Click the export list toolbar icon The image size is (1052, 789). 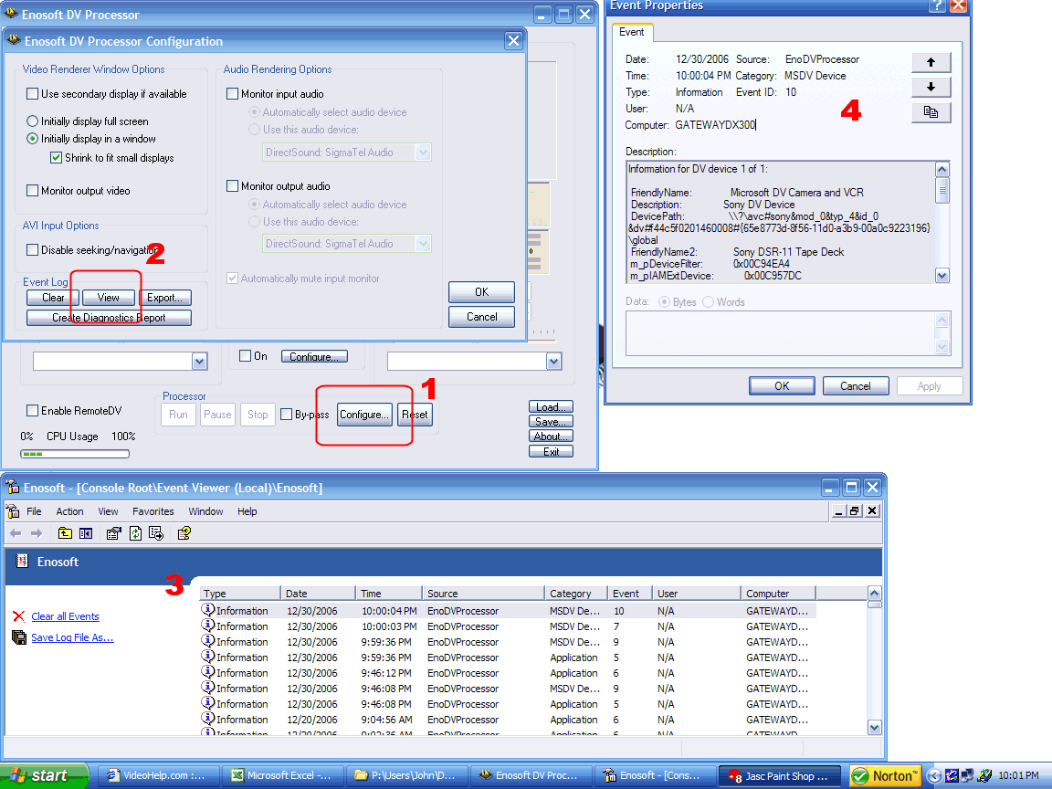[x=156, y=533]
